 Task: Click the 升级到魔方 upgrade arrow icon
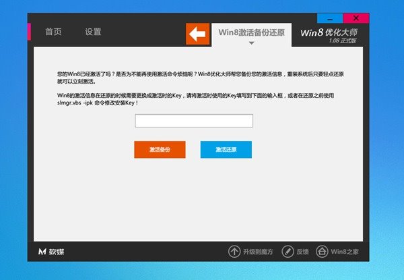click(234, 252)
